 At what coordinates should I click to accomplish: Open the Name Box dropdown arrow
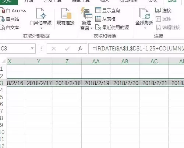(32, 48)
